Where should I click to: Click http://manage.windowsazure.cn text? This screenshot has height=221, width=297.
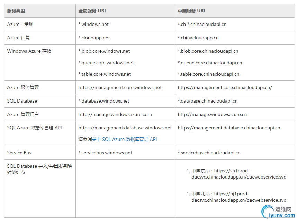212,114
